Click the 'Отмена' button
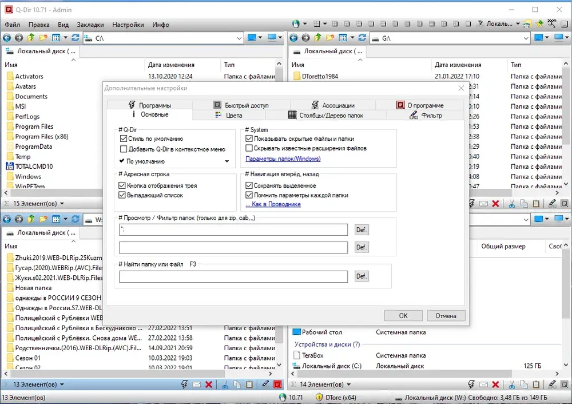The height and width of the screenshot is (404, 572). [x=446, y=316]
